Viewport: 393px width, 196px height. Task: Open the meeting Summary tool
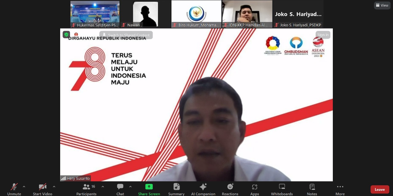[x=176, y=189]
